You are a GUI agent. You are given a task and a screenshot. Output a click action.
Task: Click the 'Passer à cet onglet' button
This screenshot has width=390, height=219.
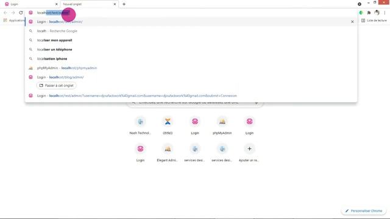[57, 85]
